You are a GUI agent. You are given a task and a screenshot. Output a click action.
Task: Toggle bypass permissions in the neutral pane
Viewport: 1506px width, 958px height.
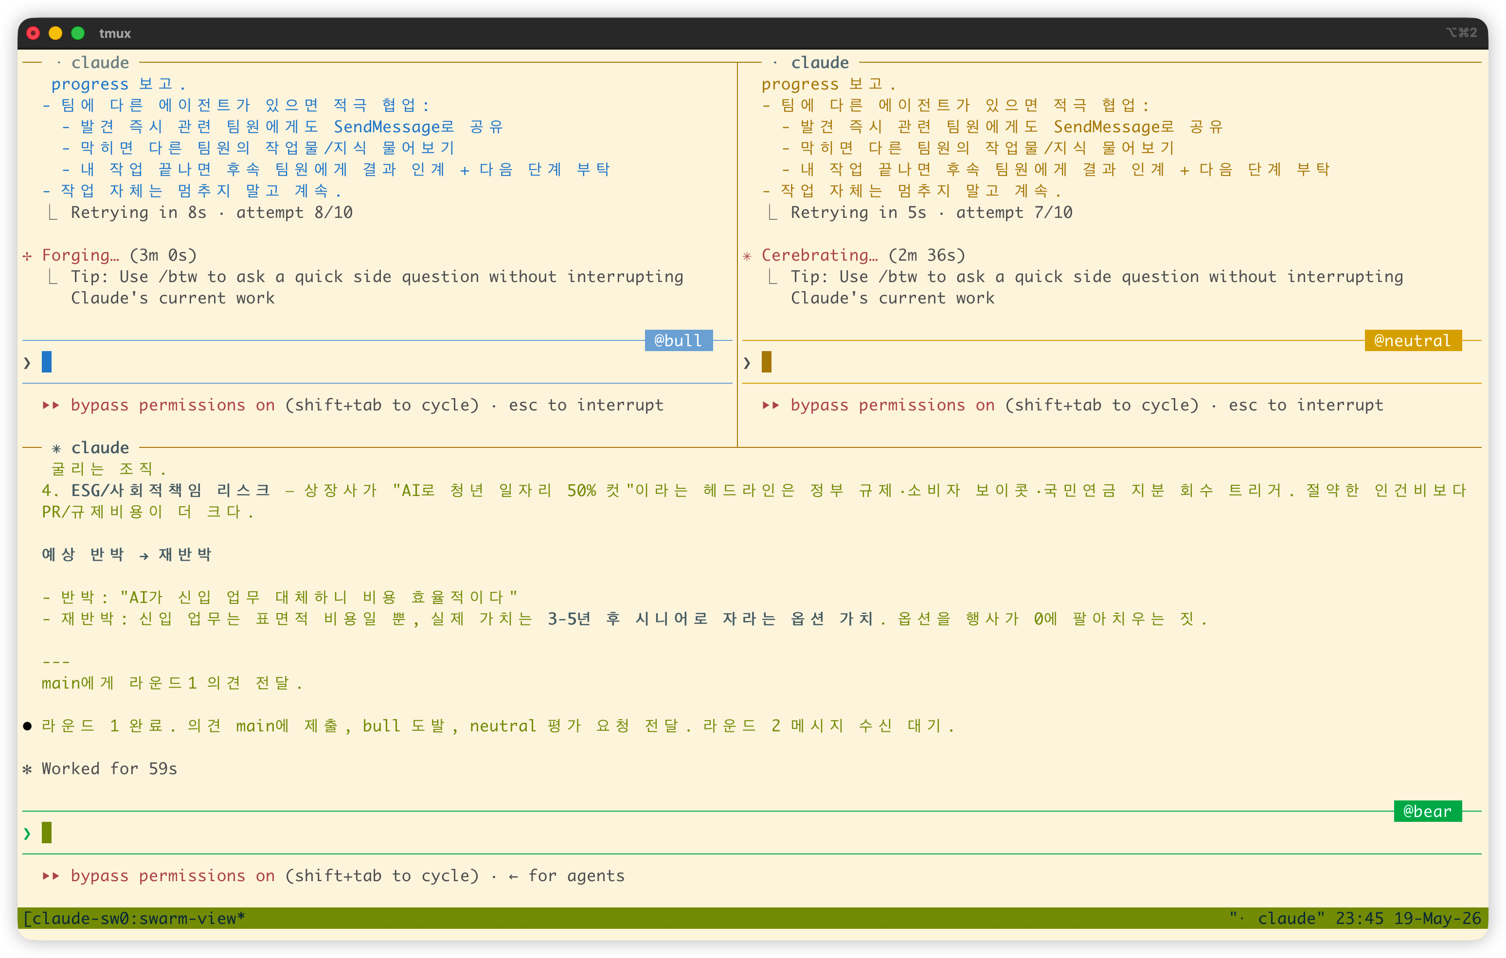point(878,405)
